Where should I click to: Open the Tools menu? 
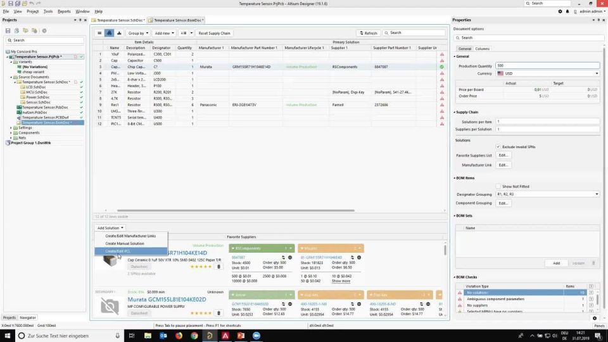48,11
